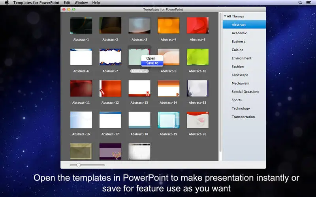Image resolution: width=316 pixels, height=197 pixels.
Task: Select the Abstract-13 template thumbnail
Action: [x=139, y=88]
